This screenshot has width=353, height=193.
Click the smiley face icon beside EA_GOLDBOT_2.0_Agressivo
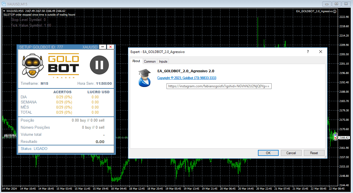coord(335,11)
